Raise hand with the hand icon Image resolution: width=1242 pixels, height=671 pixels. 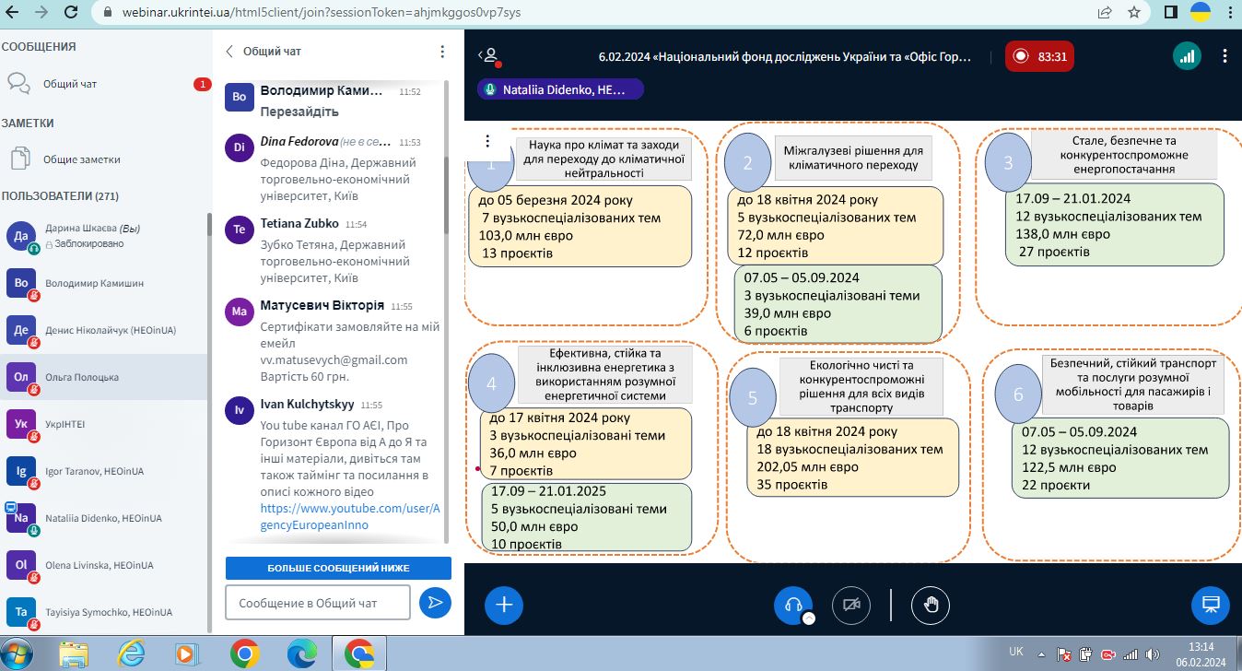pyautogui.click(x=931, y=605)
